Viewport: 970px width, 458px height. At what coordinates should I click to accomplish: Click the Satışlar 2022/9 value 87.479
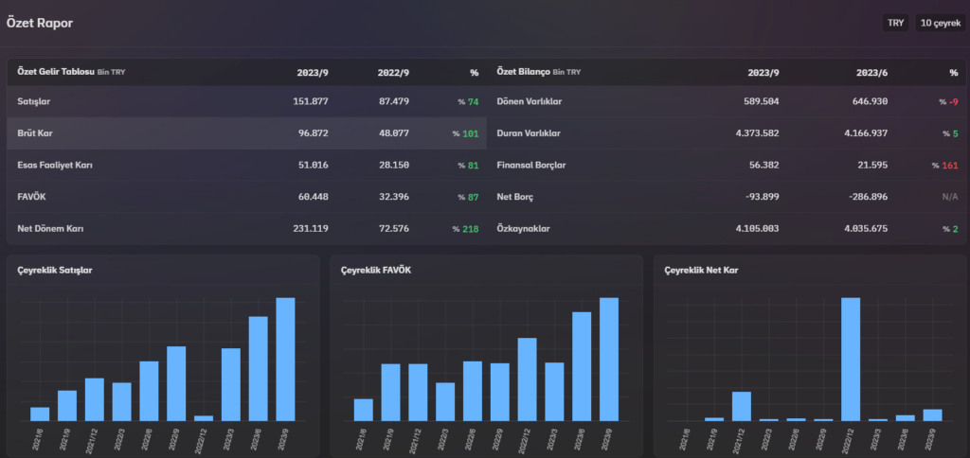pos(394,101)
